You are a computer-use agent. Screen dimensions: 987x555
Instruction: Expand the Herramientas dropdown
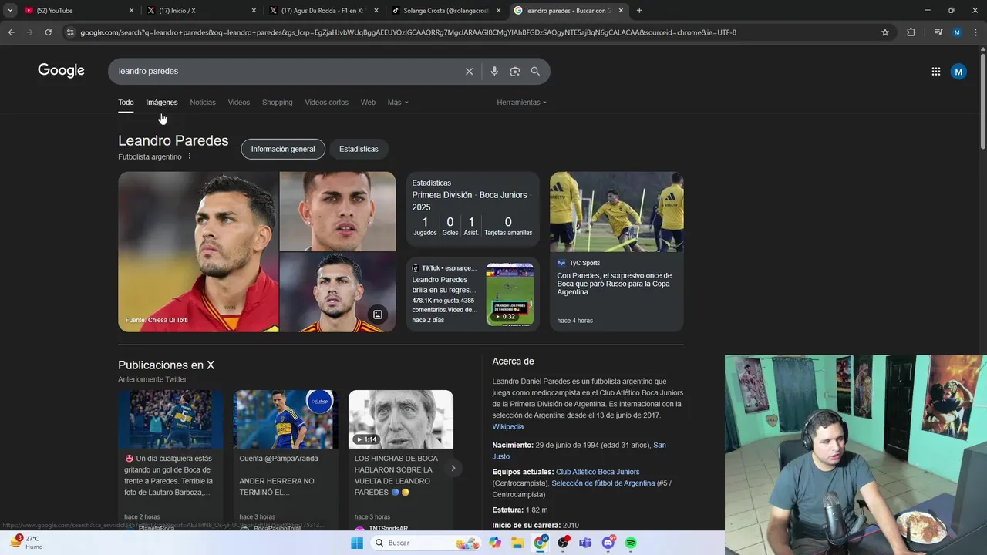tap(521, 103)
